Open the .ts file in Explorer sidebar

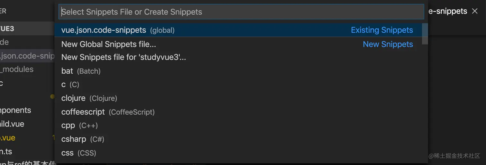click(6, 152)
